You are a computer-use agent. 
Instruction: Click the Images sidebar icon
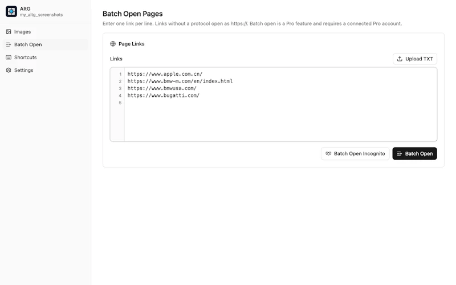tap(9, 32)
